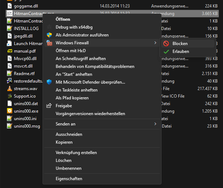The height and width of the screenshot is (188, 223).
Task: Choose Blocken in the firewall submenu
Action: point(188,44)
